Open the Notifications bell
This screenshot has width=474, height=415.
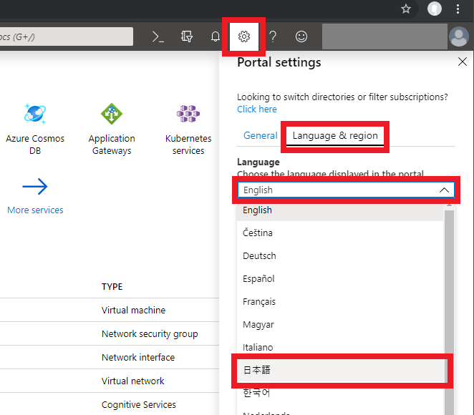[x=216, y=36]
